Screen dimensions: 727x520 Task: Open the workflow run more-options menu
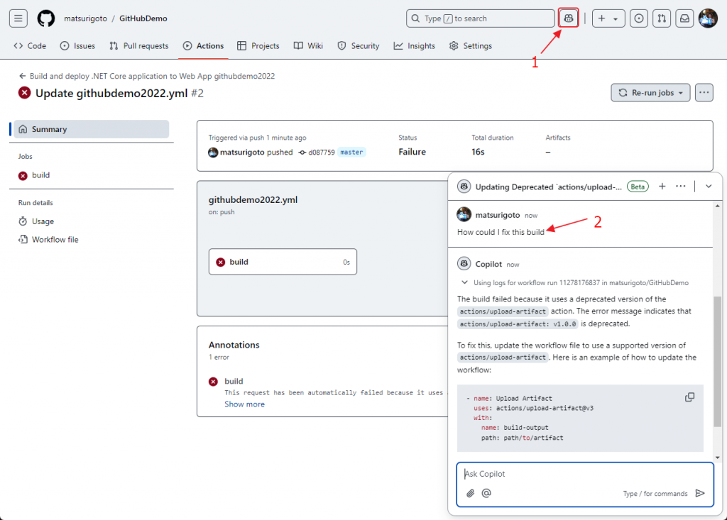tap(704, 93)
